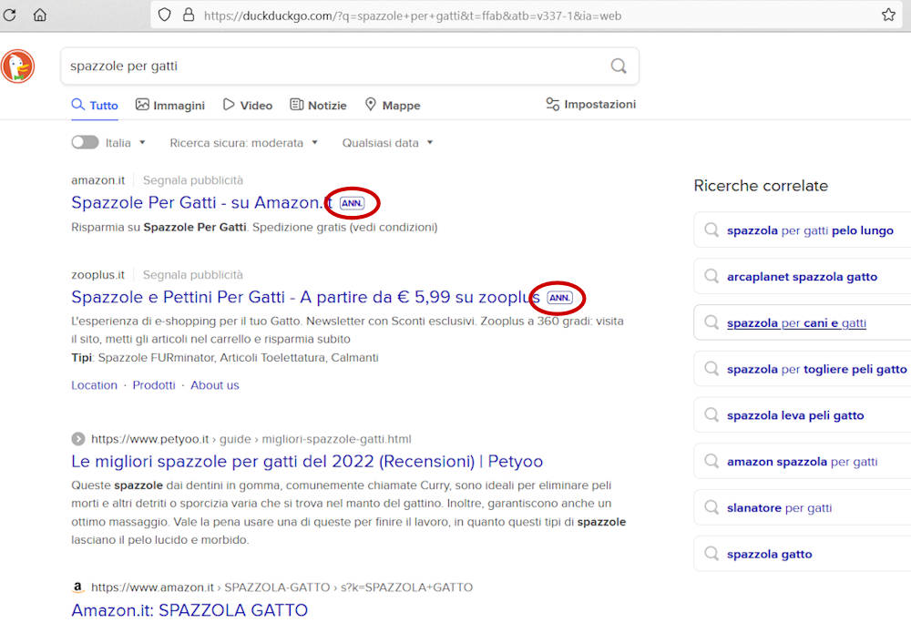Open Ricerca sicura: moderata dropdown
The image size is (911, 623).
point(243,143)
